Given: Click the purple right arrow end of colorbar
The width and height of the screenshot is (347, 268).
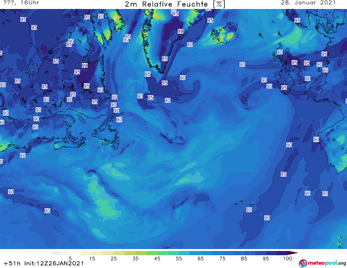Looking at the screenshot, I should coord(293,253).
